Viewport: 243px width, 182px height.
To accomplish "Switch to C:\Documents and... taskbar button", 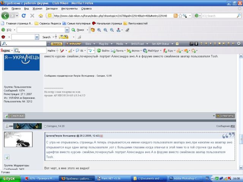I will click(x=149, y=179).
